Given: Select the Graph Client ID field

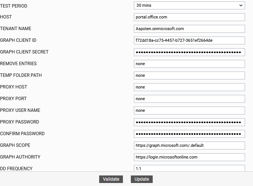Looking at the screenshot, I should pos(189,40).
